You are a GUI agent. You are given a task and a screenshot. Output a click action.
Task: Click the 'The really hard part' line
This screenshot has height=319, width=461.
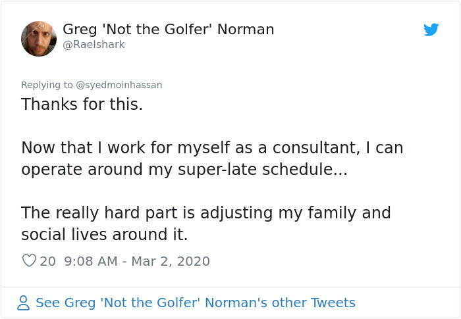point(205,213)
